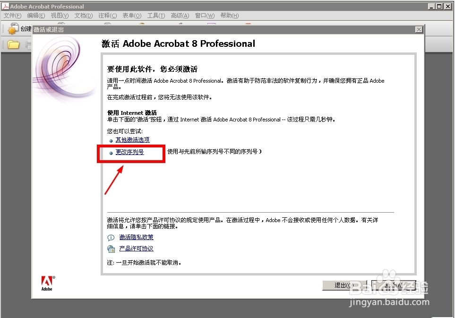The width and height of the screenshot is (455, 318).
Task: Click the Create PDF toolbar icon
Action: (x=12, y=29)
